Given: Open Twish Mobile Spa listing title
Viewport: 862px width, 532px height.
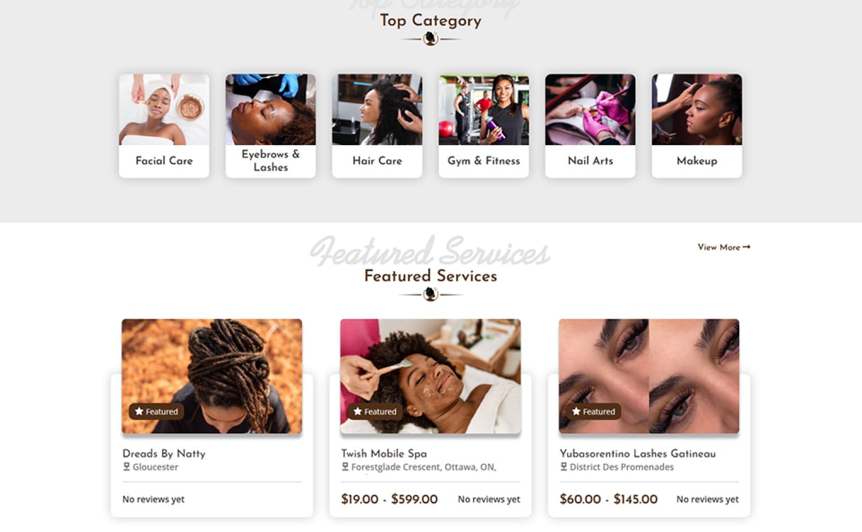Looking at the screenshot, I should [x=384, y=453].
